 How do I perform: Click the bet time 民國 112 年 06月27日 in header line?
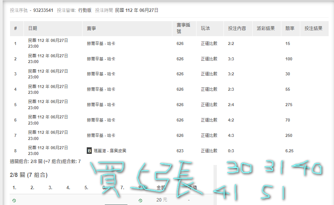coord(137,10)
